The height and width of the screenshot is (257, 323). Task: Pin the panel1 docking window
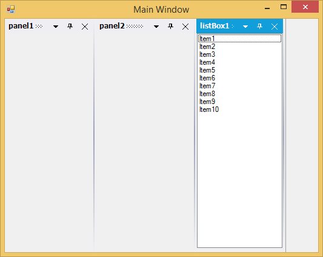tap(70, 27)
